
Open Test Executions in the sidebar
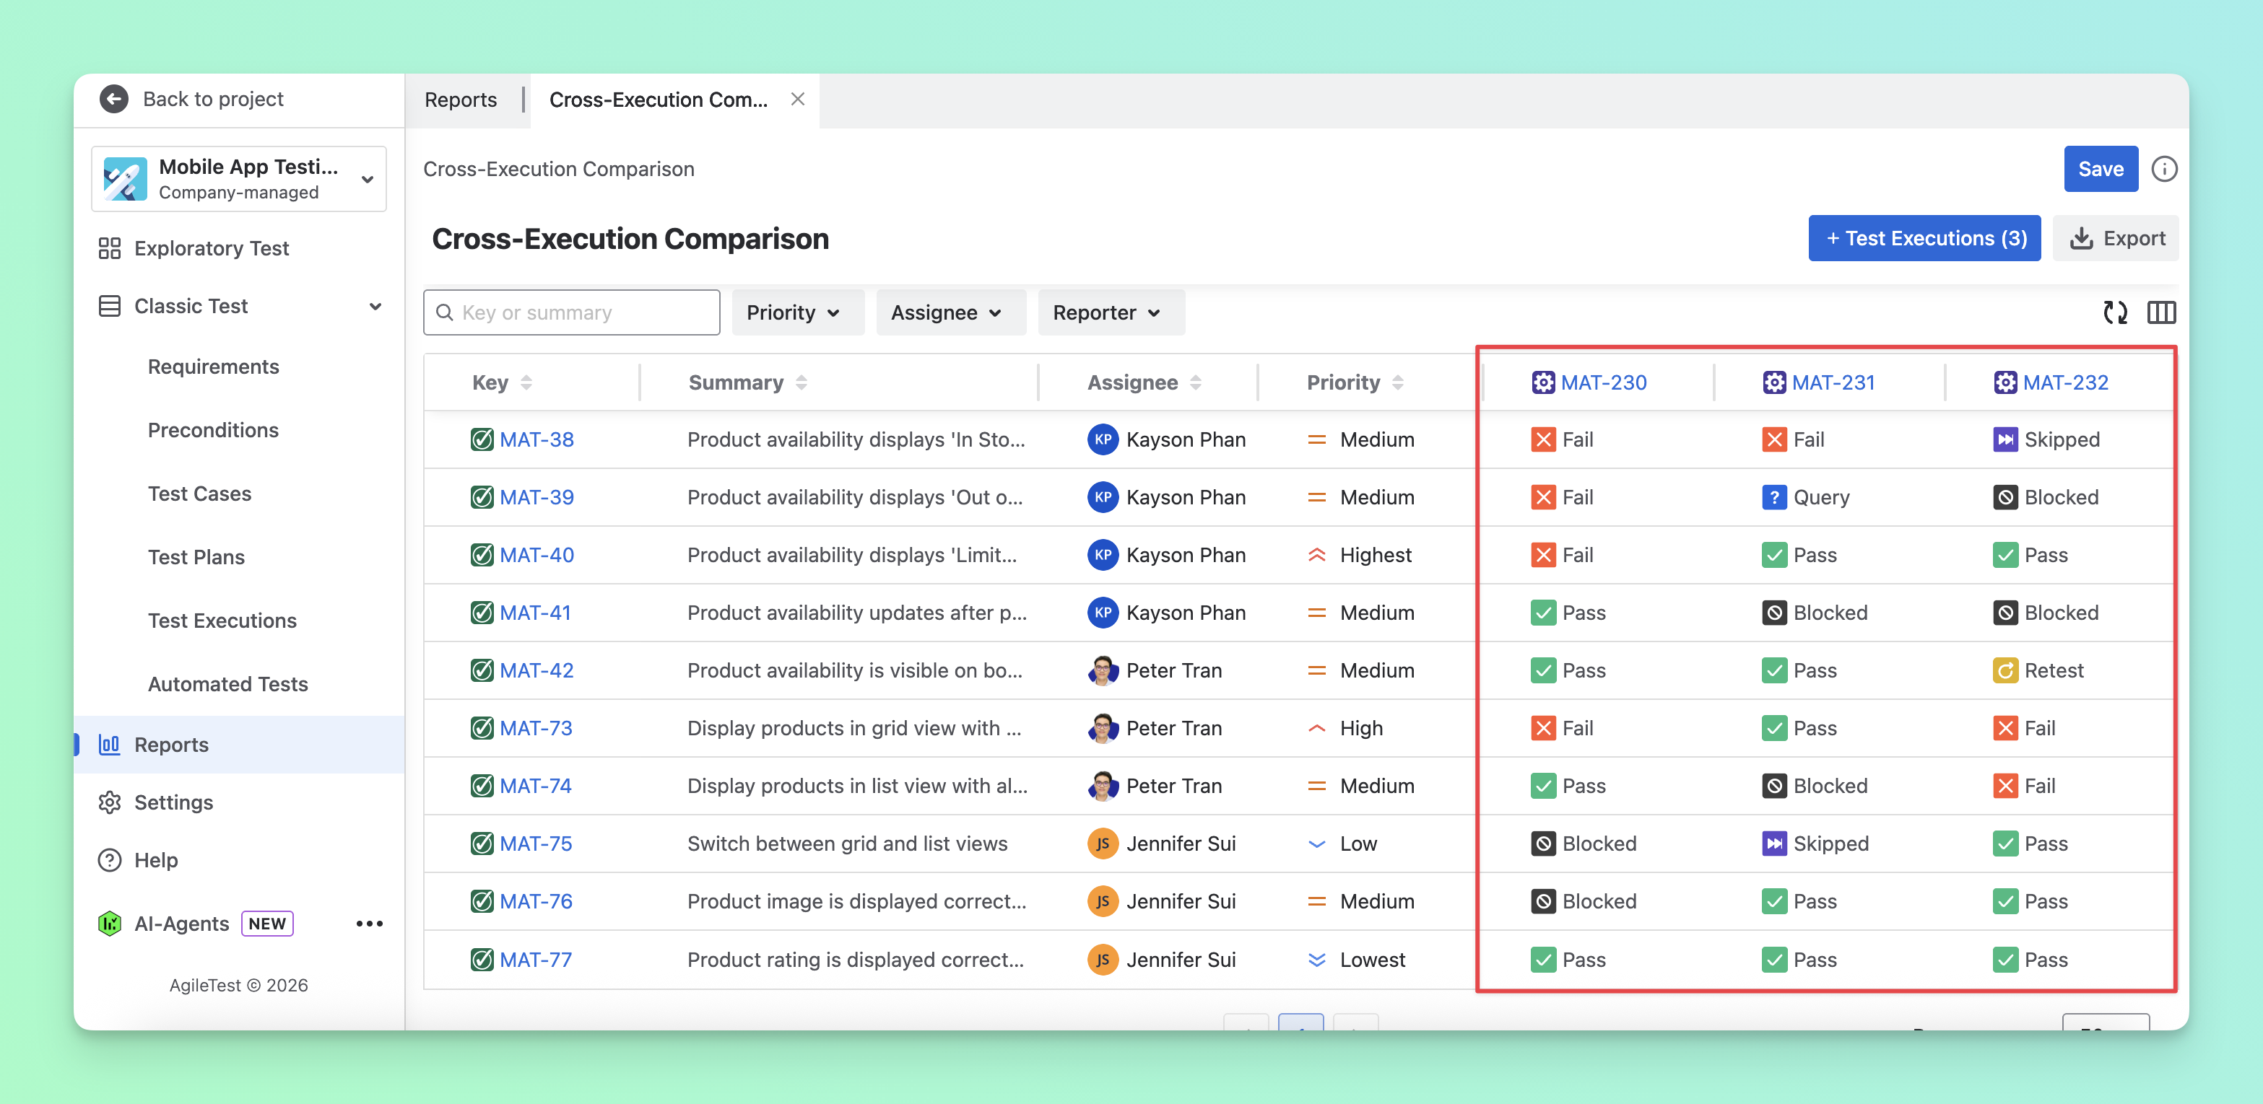222,621
